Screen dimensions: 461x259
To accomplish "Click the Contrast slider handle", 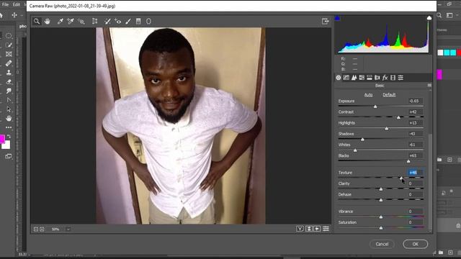I will [398, 117].
